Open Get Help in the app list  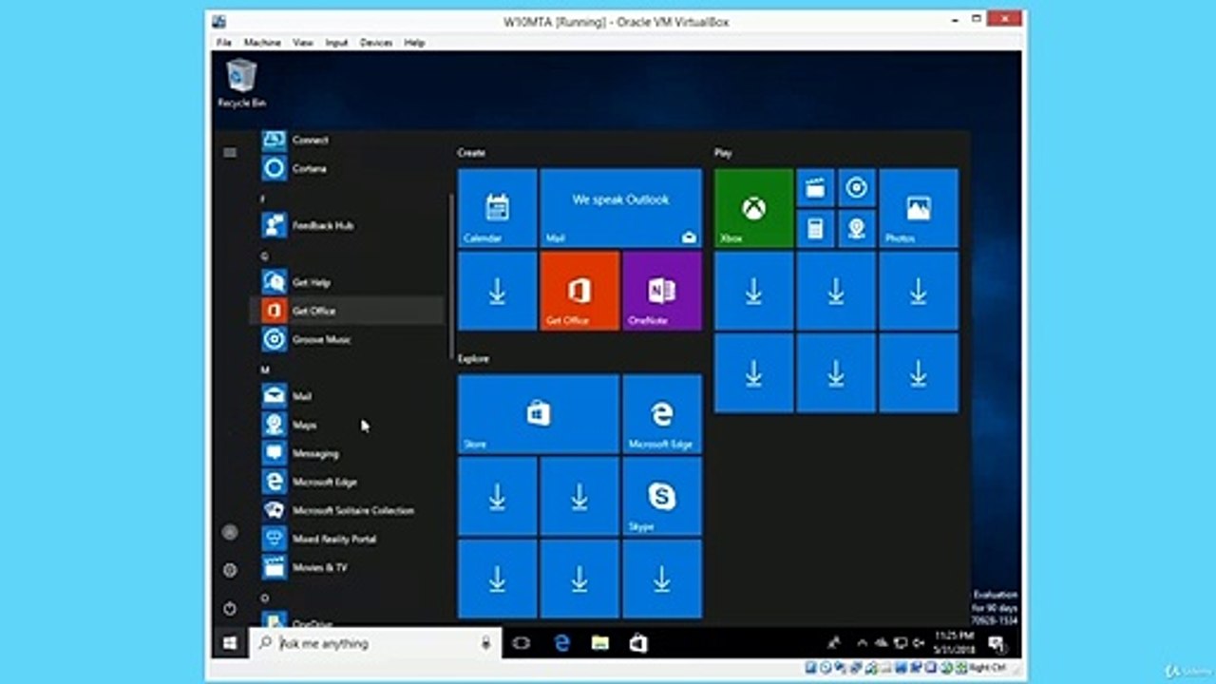tap(347, 282)
